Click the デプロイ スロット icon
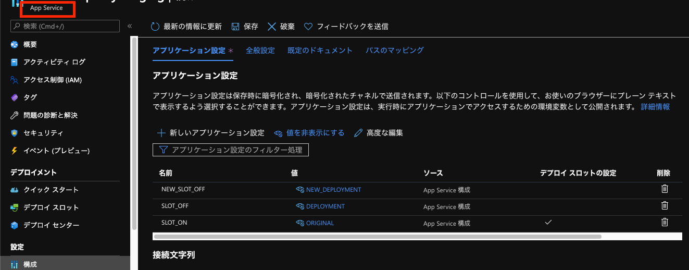Viewport: 689px width, 270px height. [x=15, y=207]
